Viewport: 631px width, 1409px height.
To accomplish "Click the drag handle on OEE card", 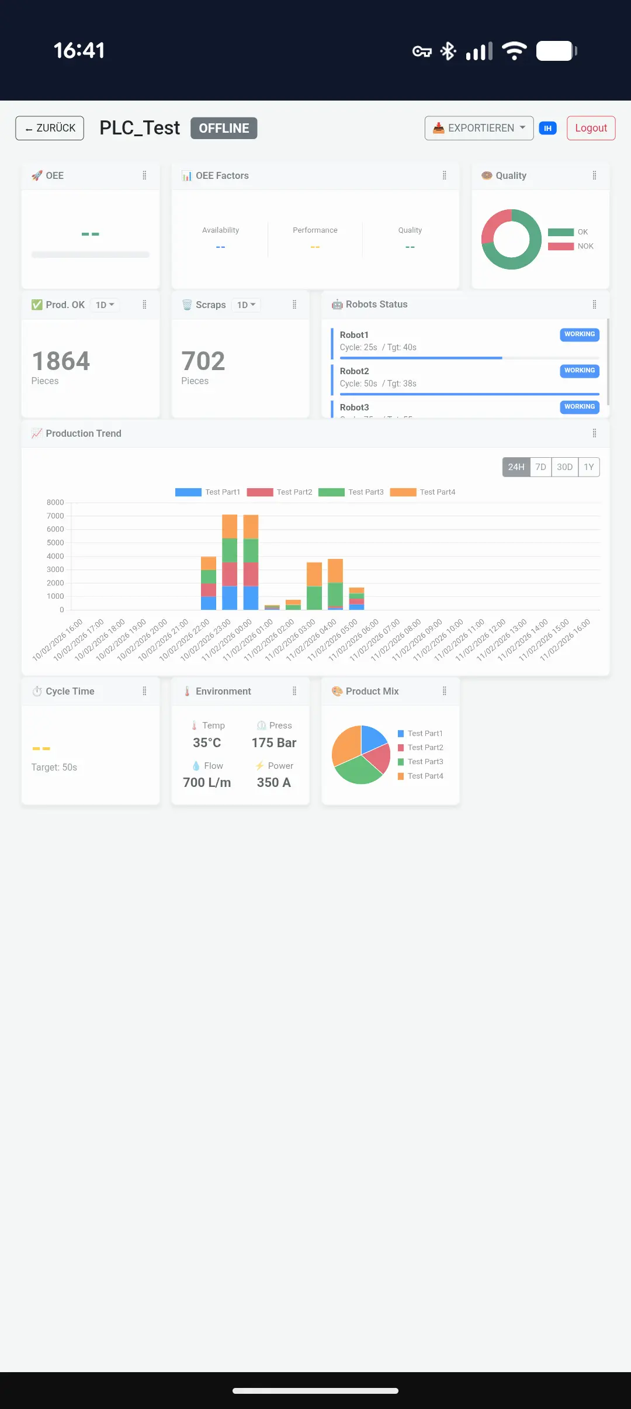I will click(144, 175).
